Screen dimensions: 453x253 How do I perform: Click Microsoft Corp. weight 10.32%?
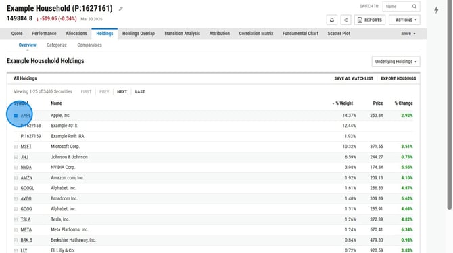350,147
